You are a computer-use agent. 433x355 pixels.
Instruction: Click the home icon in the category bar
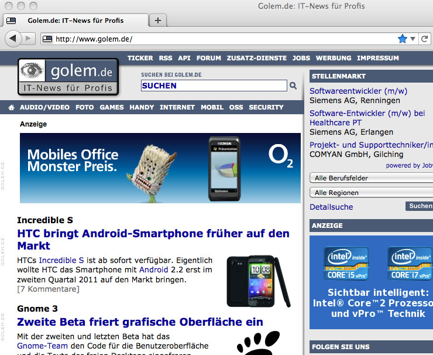[11, 107]
